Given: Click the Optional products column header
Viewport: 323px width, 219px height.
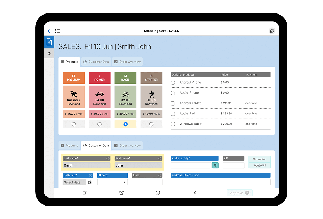Looking at the screenshot, I should [183, 75].
